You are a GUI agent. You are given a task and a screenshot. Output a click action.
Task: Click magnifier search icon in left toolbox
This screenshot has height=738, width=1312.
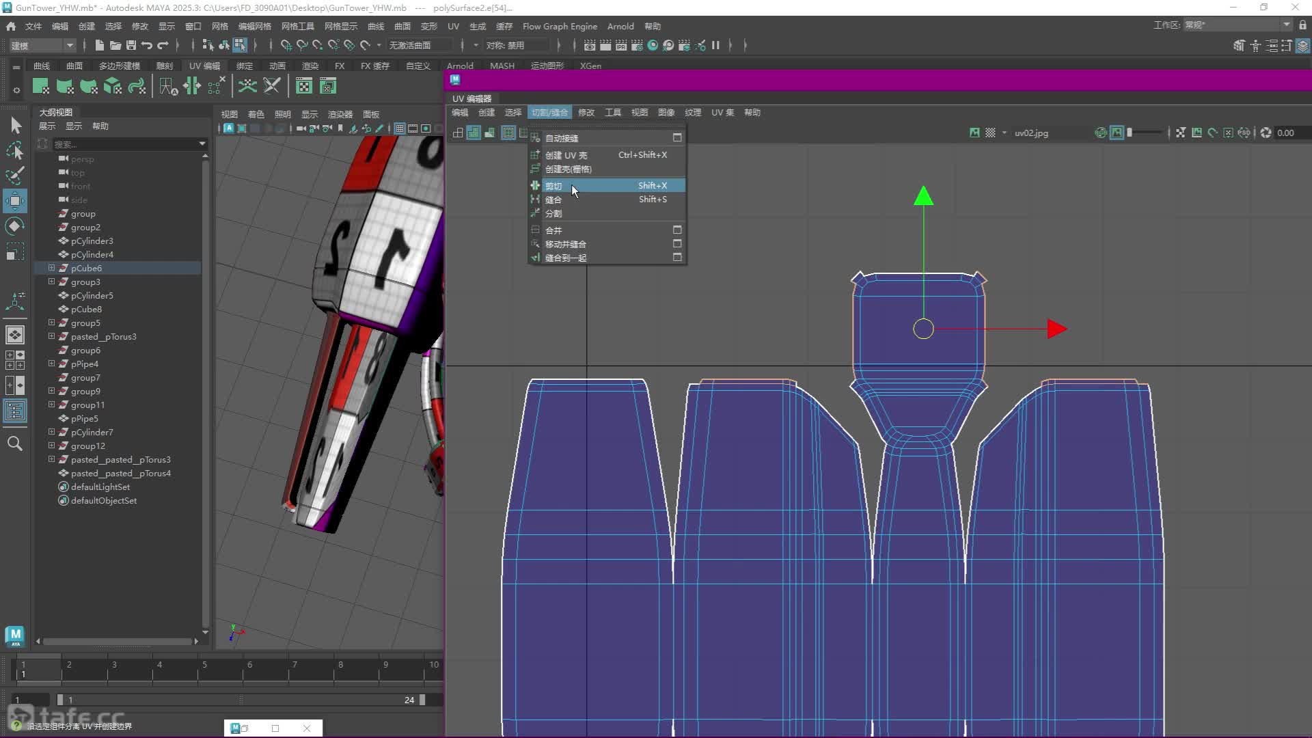(x=15, y=444)
